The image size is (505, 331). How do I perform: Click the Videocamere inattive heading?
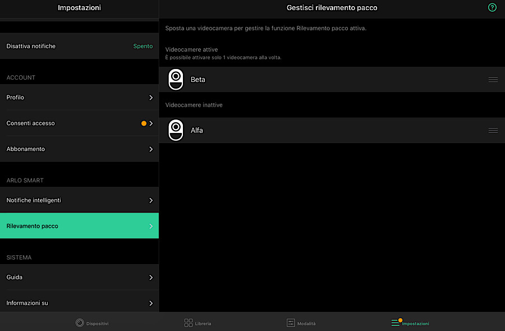[x=194, y=105]
